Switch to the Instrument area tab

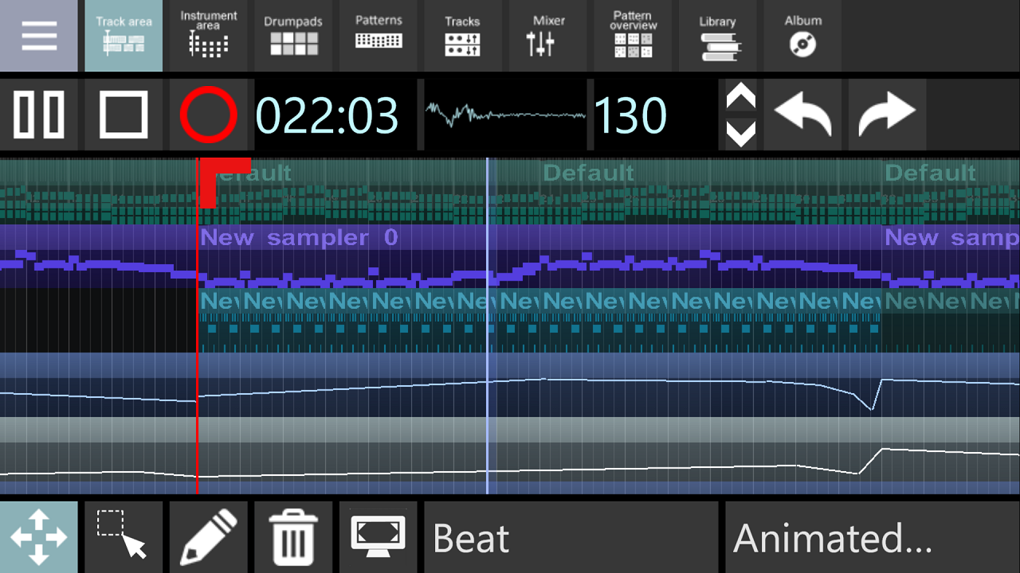coord(208,36)
